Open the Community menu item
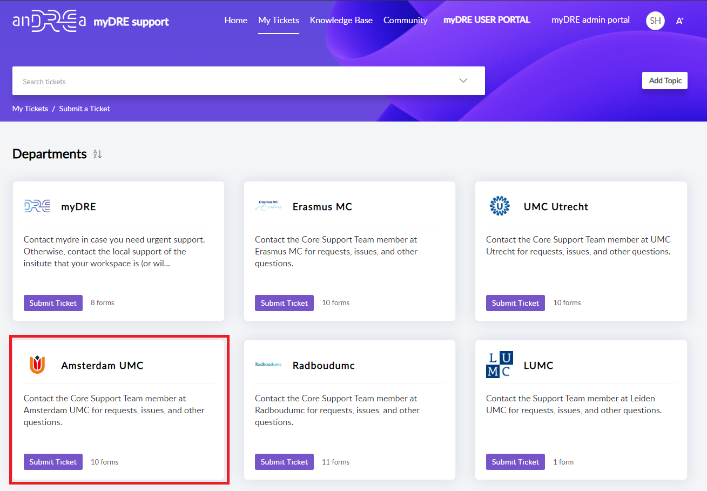Viewport: 707px width, 491px height. tap(406, 20)
